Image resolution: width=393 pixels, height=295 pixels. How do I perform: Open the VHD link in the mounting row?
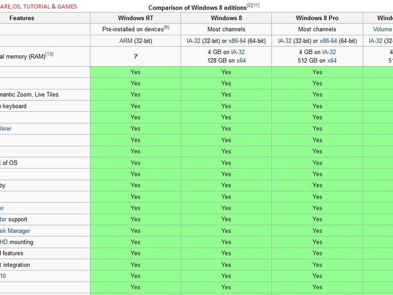click(4, 242)
